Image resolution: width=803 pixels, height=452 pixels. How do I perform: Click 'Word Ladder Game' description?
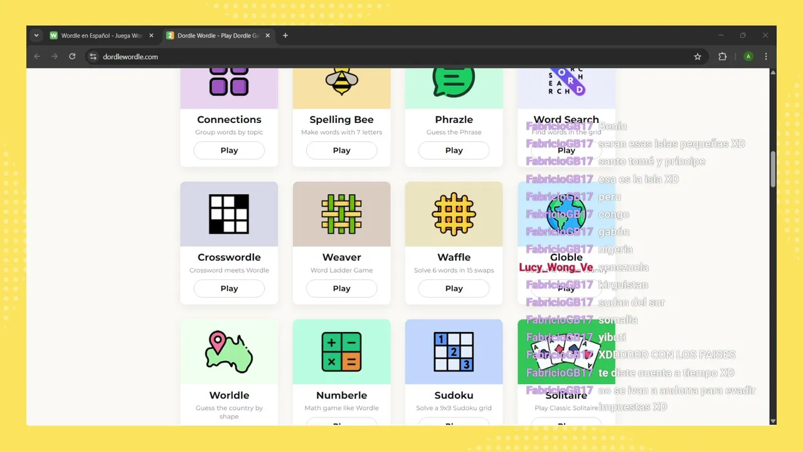point(342,271)
